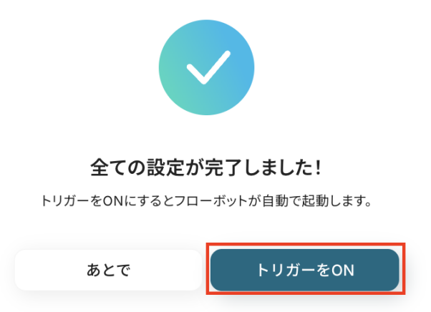This screenshot has width=431, height=312.
Task: Click the gradient completion checkmark circle
Action: click(206, 67)
